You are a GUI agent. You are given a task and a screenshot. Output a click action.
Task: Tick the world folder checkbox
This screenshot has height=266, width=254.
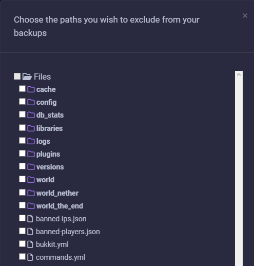click(22, 179)
